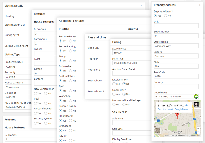205x143 pixels.
Task: Select No for Gym
Action: 71,91
